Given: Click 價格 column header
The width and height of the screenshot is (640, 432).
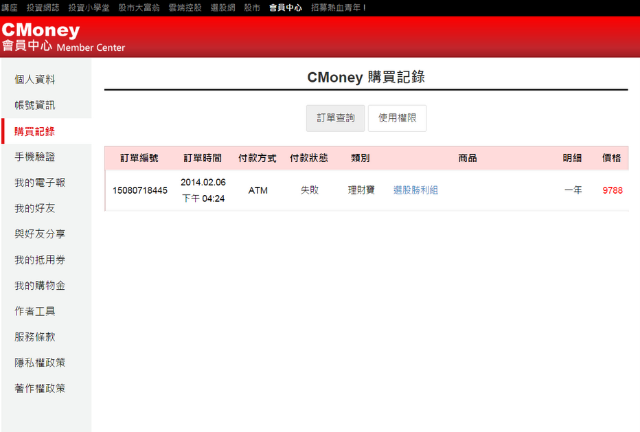Looking at the screenshot, I should pos(611,158).
